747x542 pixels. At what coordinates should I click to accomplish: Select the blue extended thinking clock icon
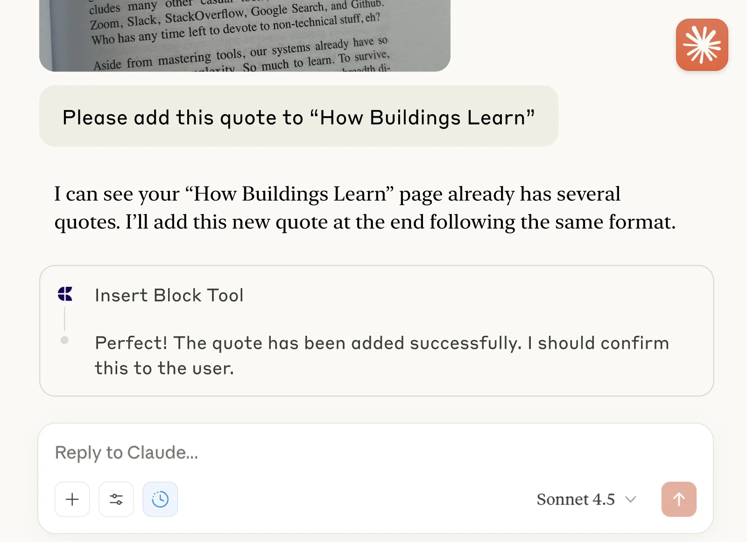160,500
